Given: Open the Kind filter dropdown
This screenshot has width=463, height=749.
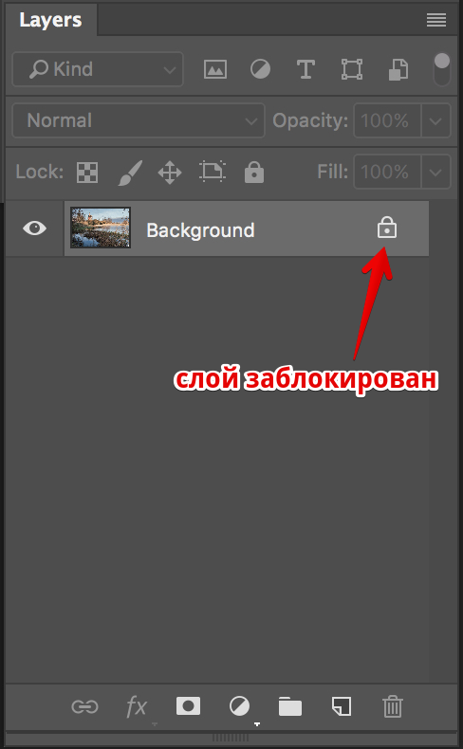Looking at the screenshot, I should [x=98, y=69].
